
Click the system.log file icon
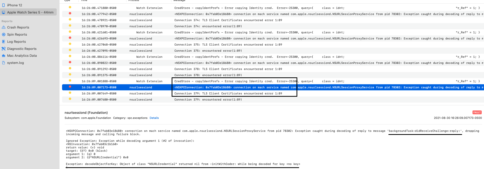(4, 63)
